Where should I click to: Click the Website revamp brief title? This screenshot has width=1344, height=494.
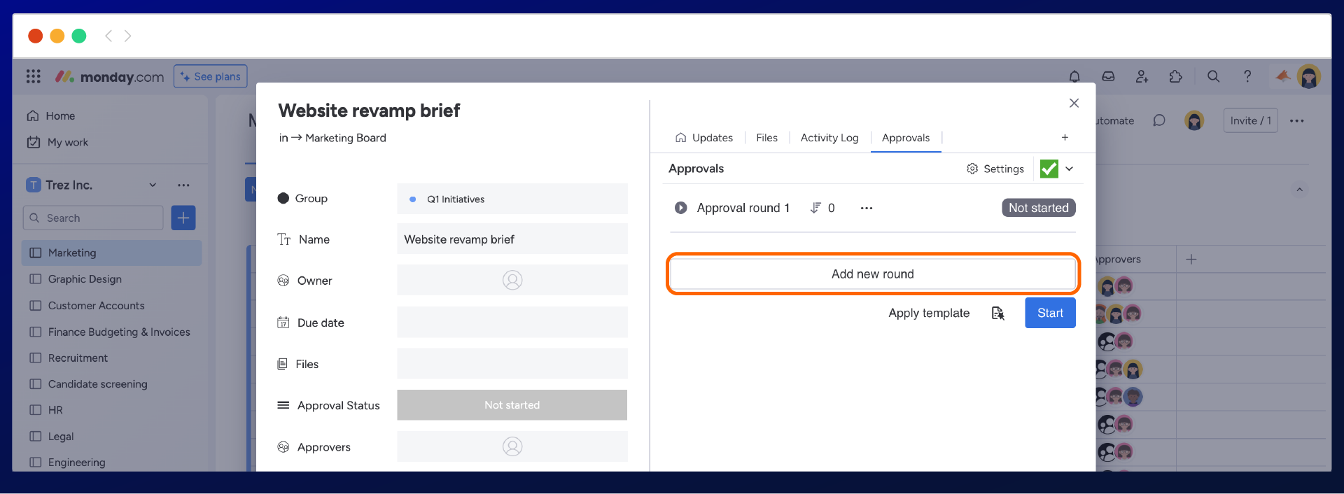(x=369, y=111)
